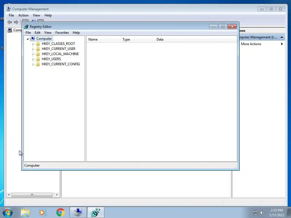
Task: Select the HKEY_CLASSES_ROOT folder icon
Action: pyautogui.click(x=38, y=44)
